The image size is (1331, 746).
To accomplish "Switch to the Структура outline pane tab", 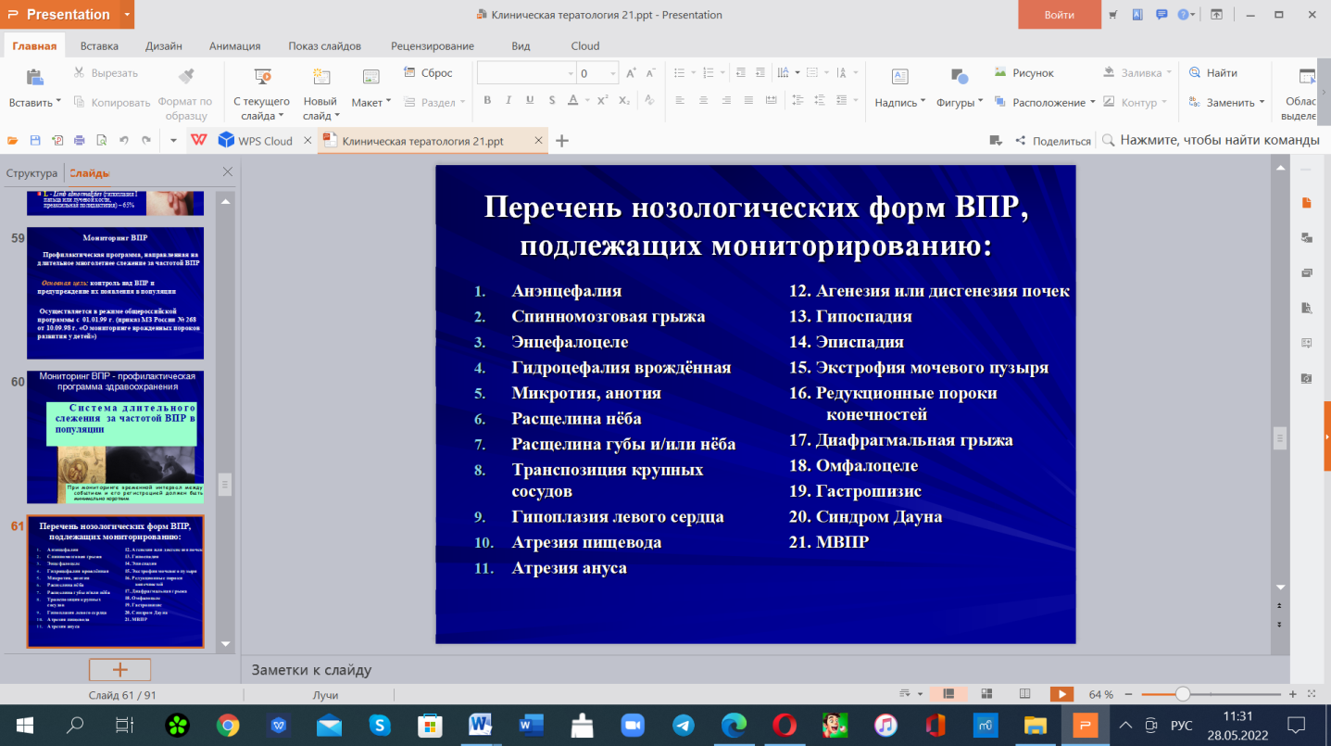I will 31,173.
